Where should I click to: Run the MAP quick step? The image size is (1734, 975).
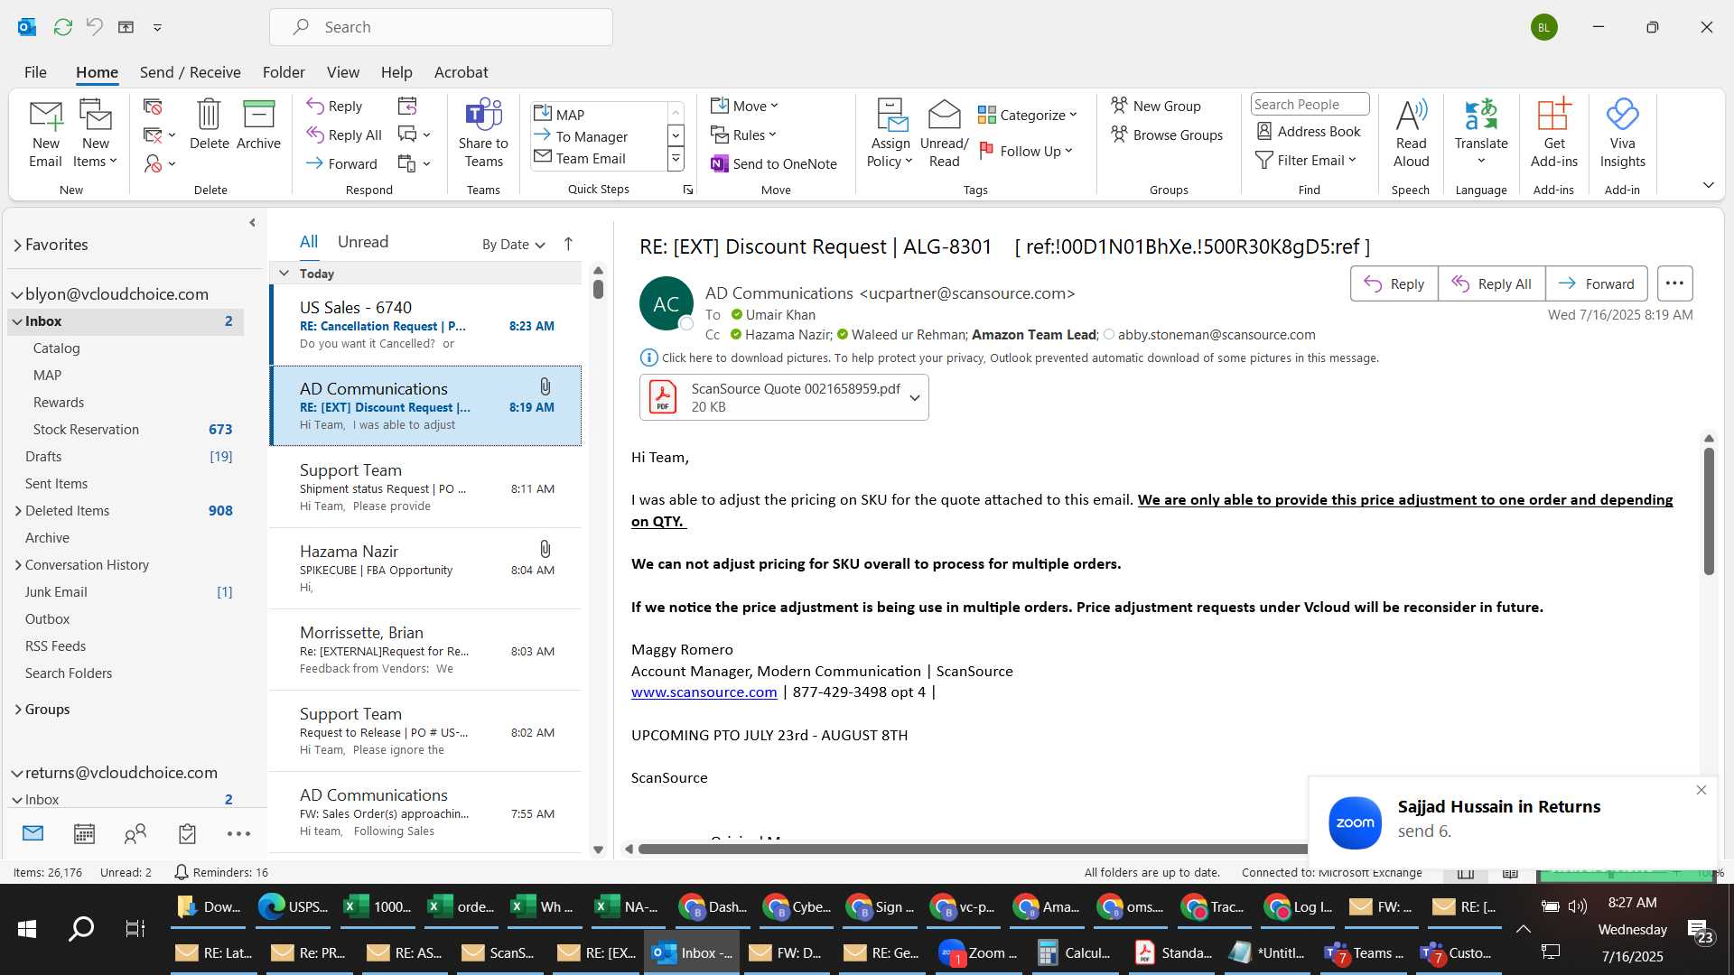tap(599, 115)
